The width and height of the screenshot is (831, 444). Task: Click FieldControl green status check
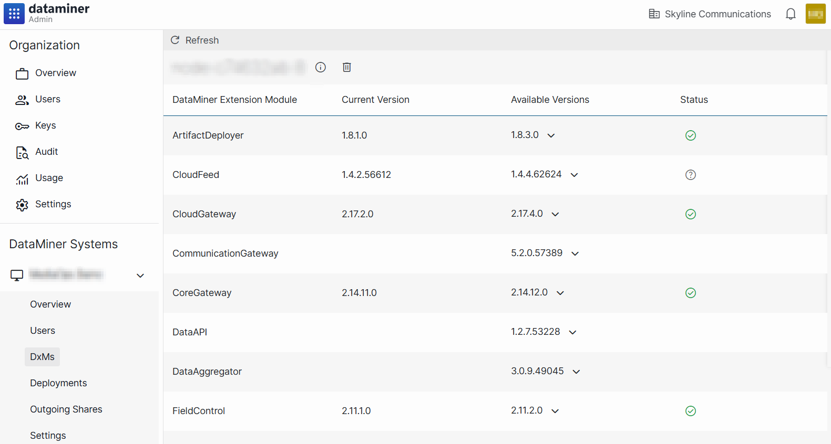691,411
